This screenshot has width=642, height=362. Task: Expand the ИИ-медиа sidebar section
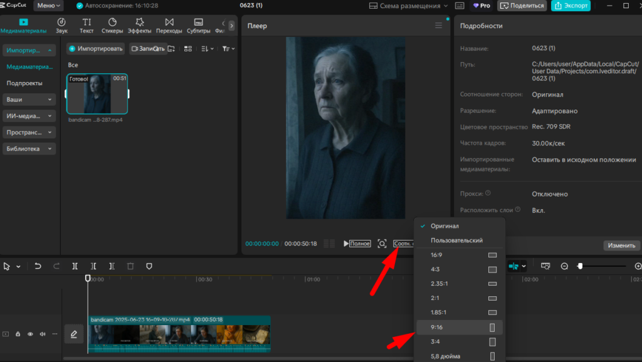(29, 116)
